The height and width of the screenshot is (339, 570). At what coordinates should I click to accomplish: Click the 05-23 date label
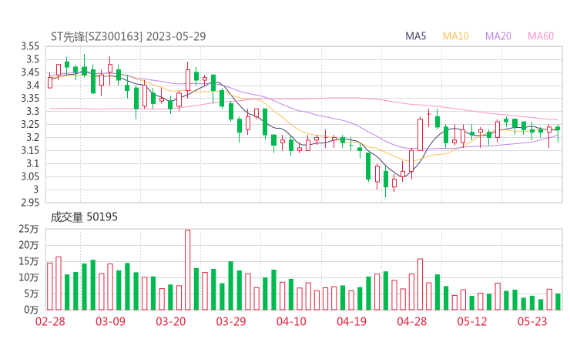[x=532, y=321]
